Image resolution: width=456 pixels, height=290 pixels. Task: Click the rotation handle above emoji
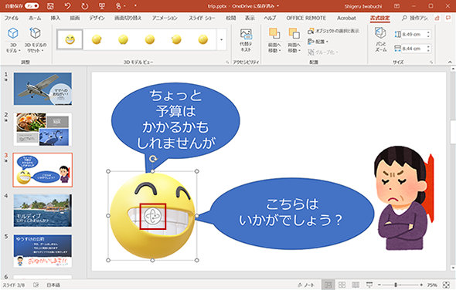(x=153, y=159)
